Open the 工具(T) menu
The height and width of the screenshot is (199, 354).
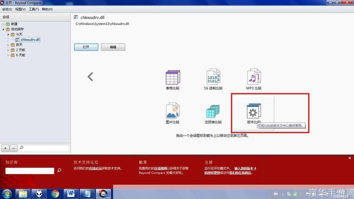click(33, 9)
